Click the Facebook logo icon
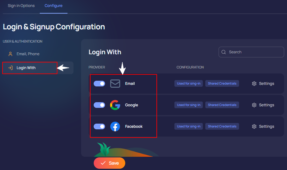Image resolution: width=287 pixels, height=170 pixels. 115,126
